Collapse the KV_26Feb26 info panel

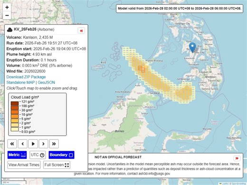(81, 31)
